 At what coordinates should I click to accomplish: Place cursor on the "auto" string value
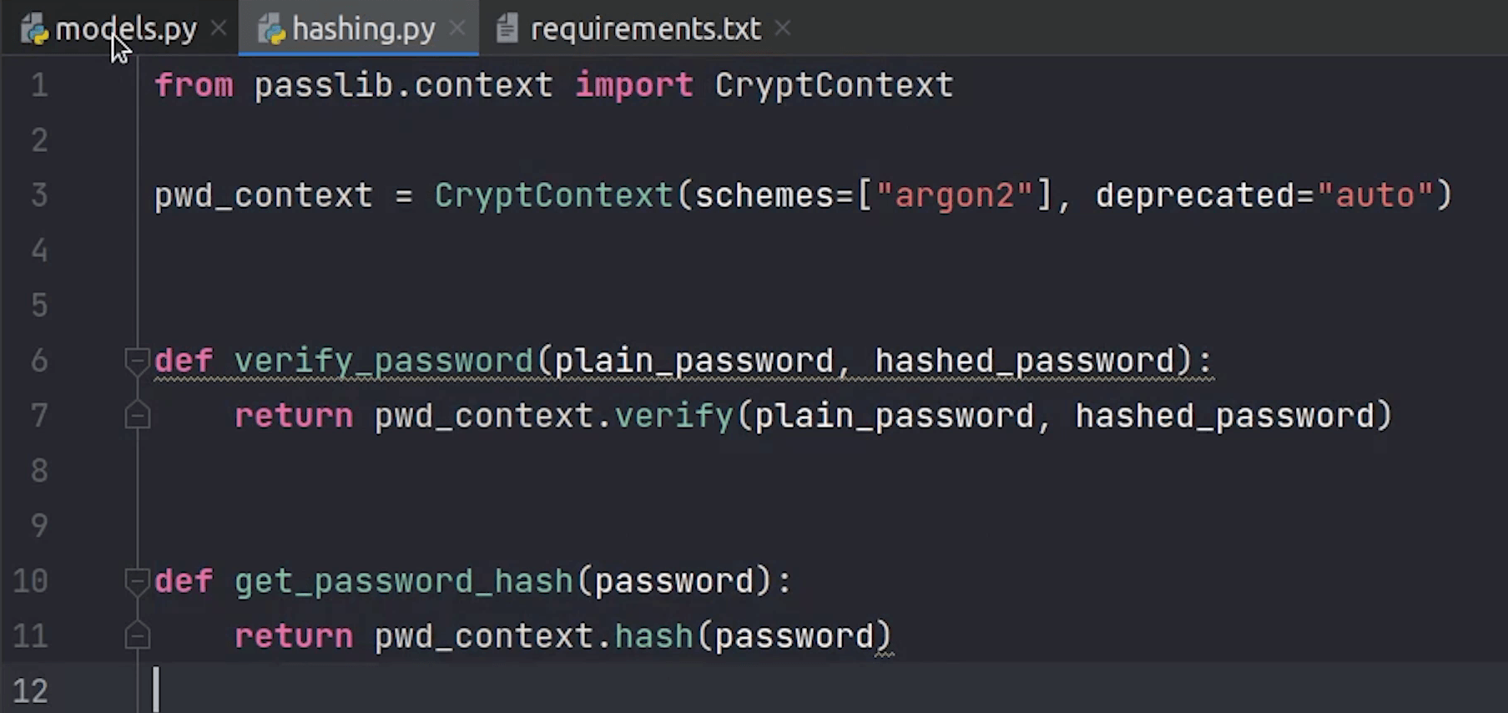[1374, 195]
